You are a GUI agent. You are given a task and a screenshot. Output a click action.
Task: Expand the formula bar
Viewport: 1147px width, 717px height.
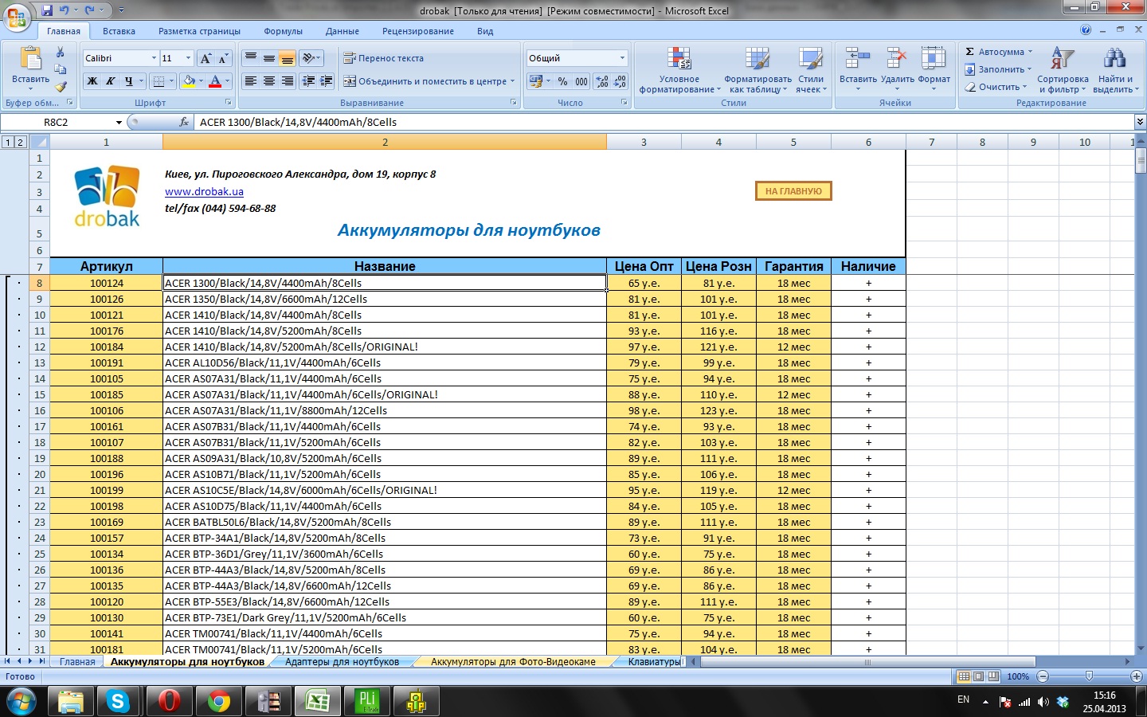pyautogui.click(x=1140, y=122)
